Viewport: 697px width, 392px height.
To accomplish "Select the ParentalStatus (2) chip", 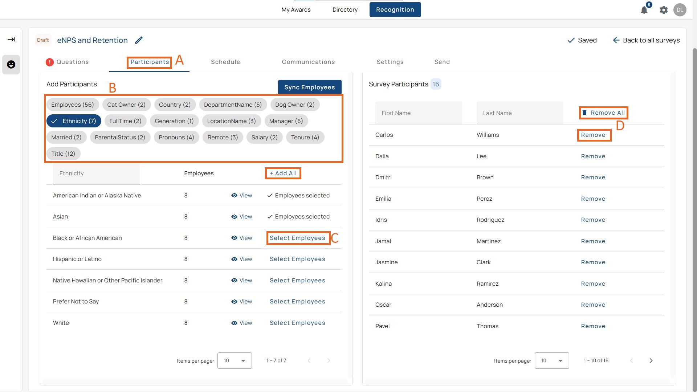I will click(120, 137).
